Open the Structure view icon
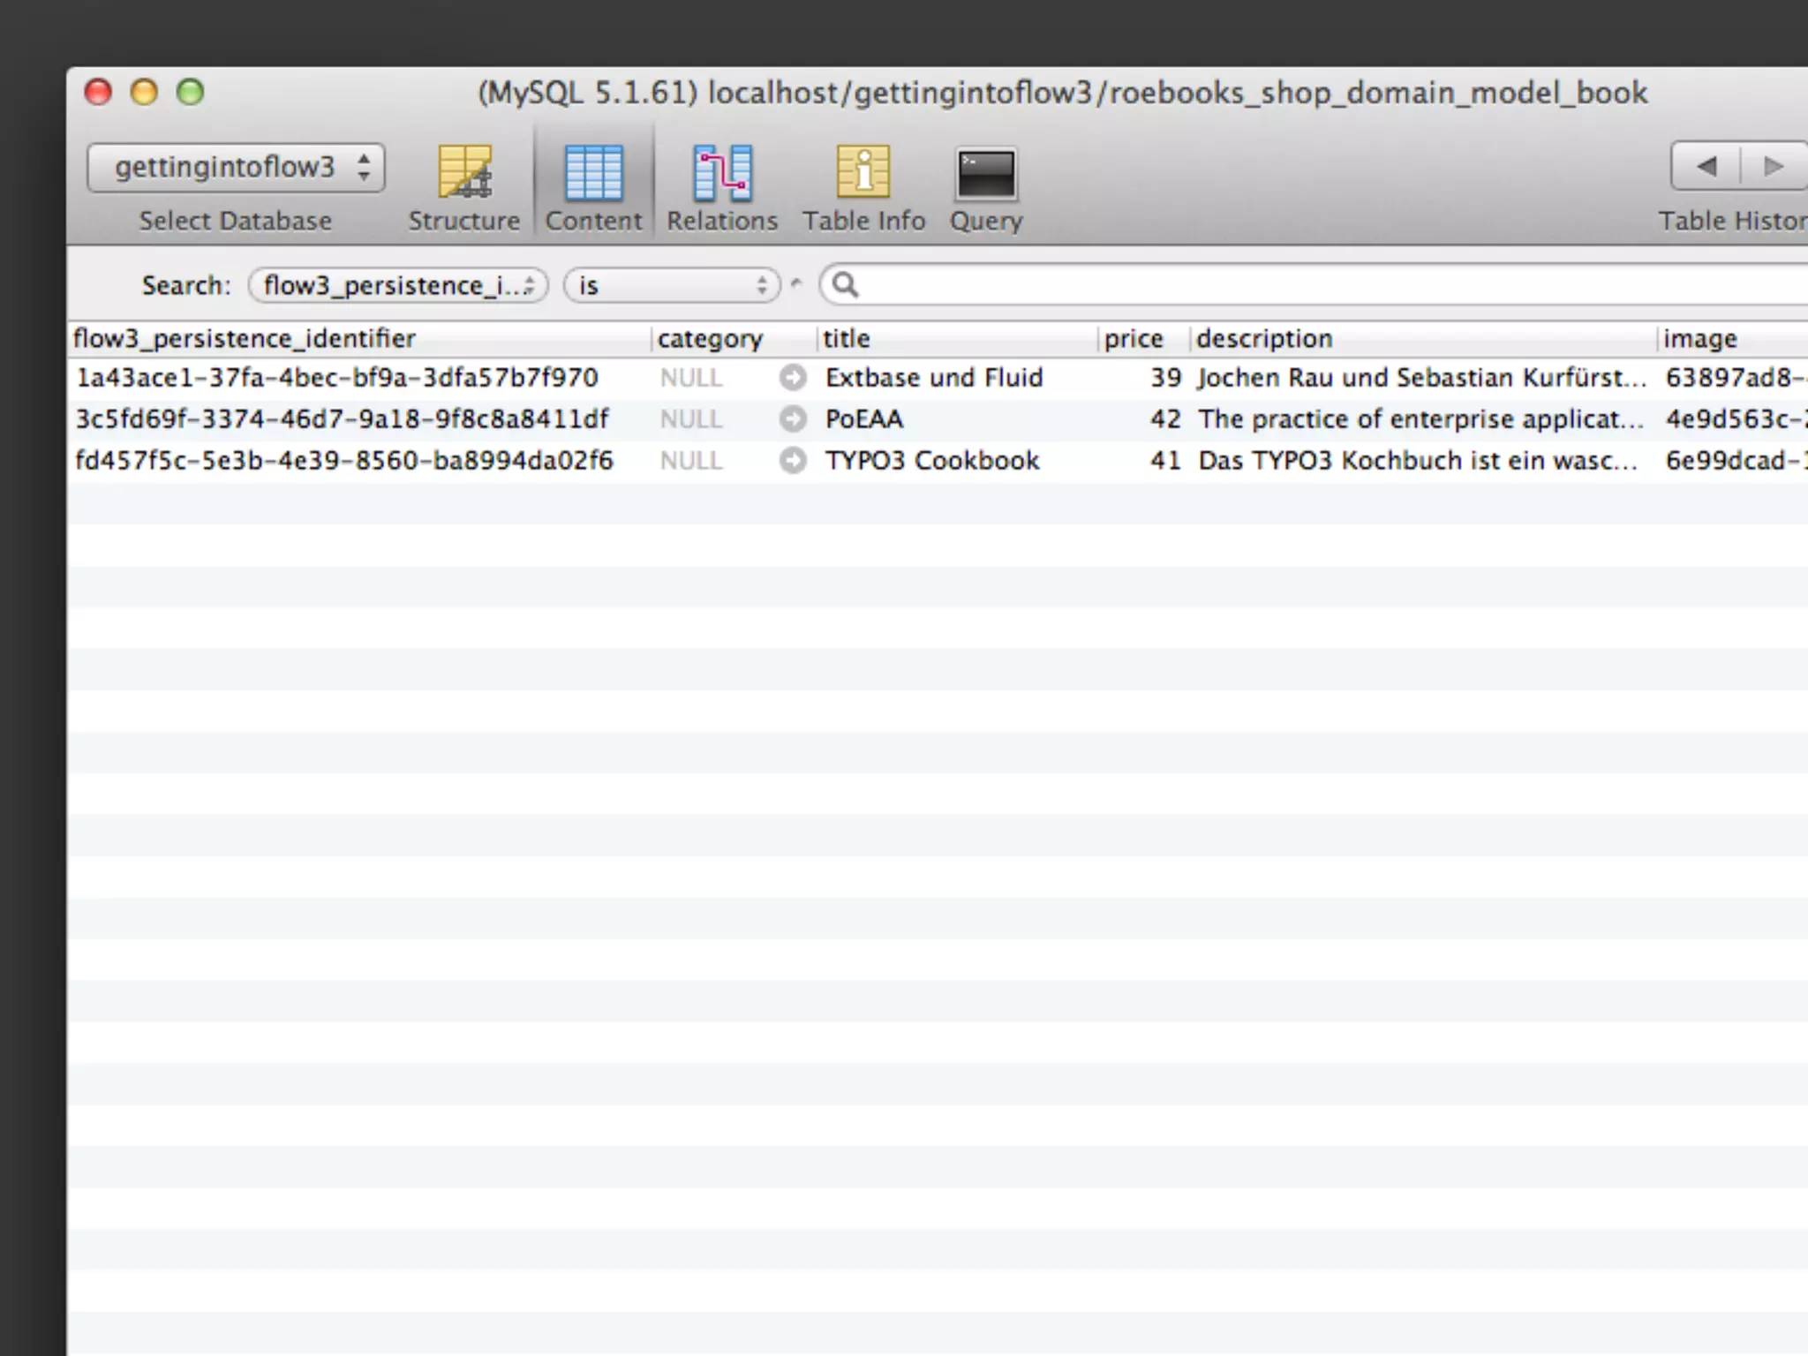The height and width of the screenshot is (1356, 1808). coord(464,172)
